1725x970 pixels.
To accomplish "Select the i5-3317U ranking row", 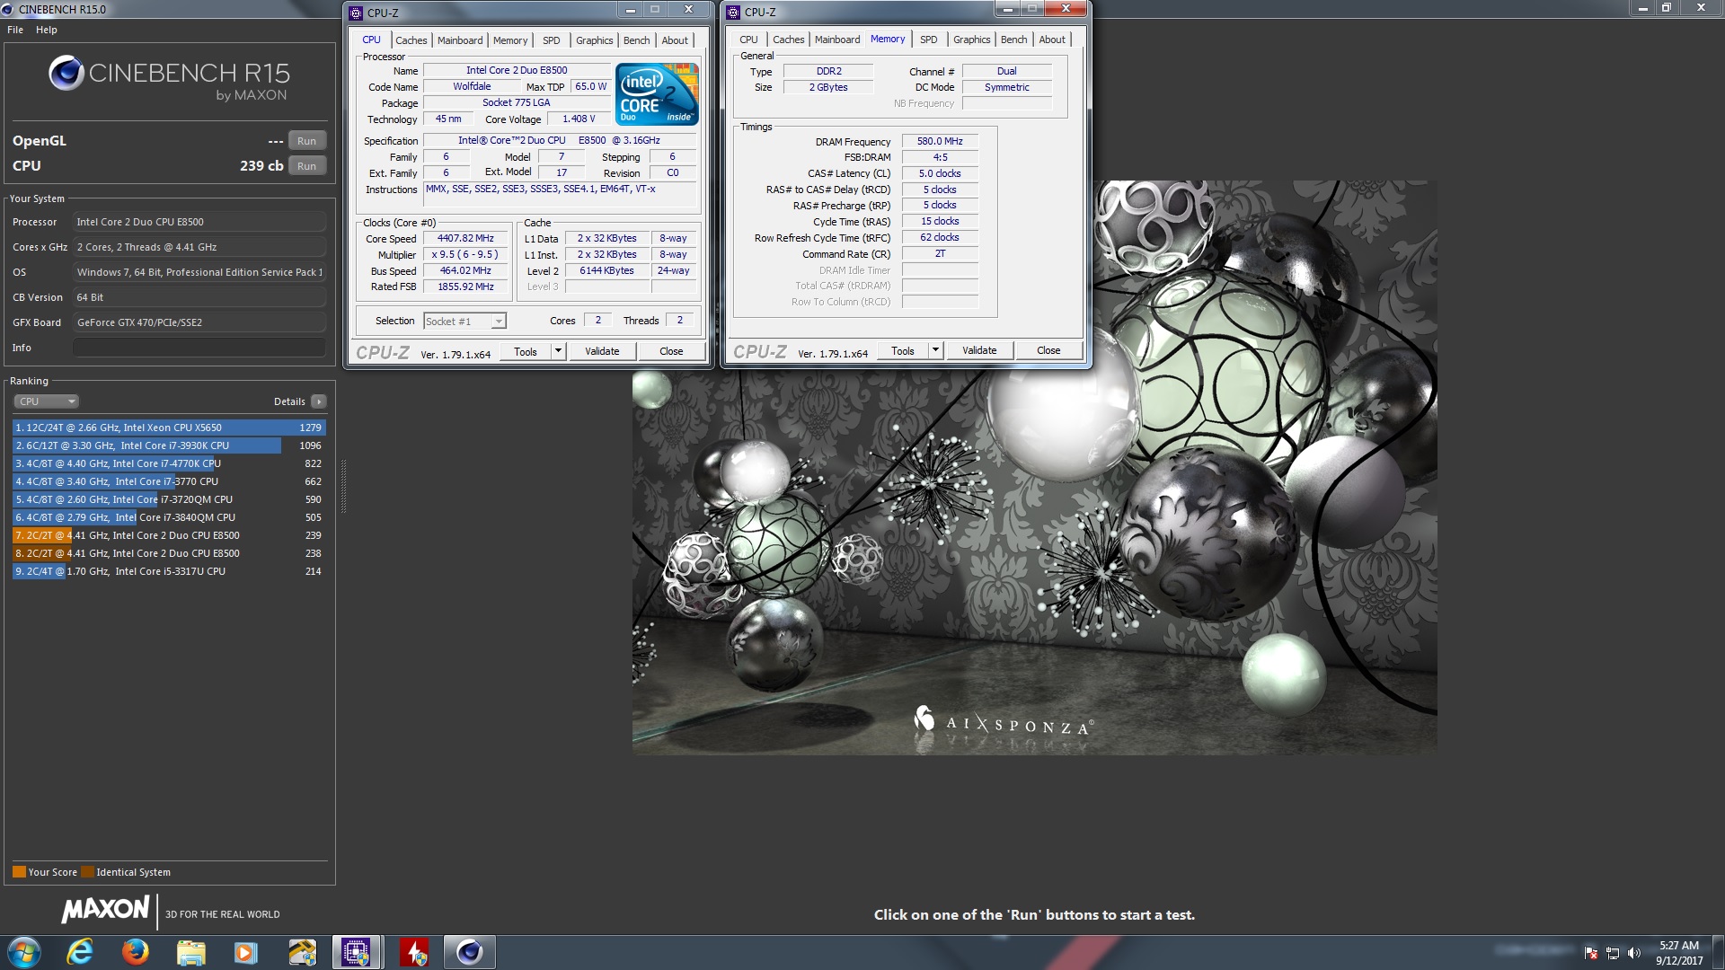I will [x=168, y=571].
